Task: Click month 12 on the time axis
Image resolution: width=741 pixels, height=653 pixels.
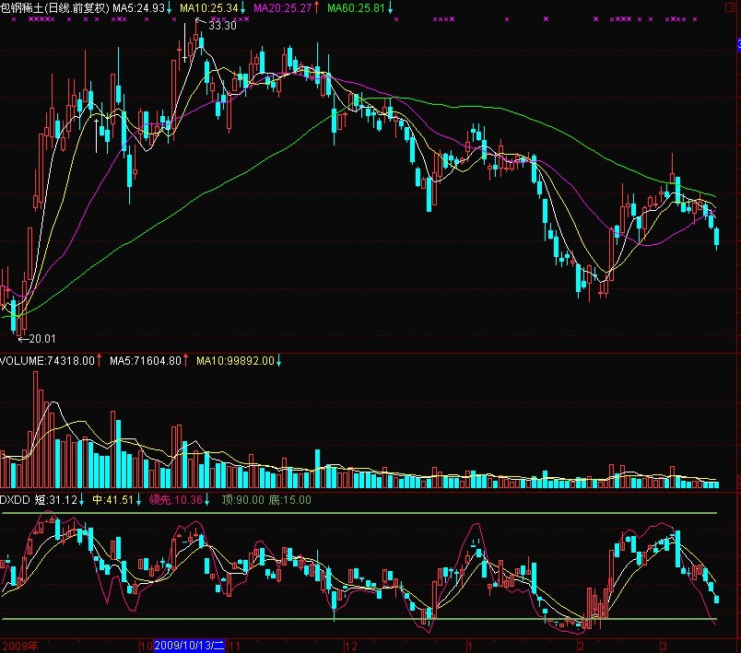Action: pos(351,646)
